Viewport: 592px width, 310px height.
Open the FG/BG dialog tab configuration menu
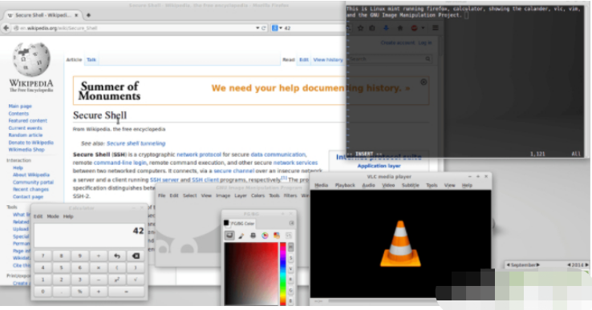point(291,223)
